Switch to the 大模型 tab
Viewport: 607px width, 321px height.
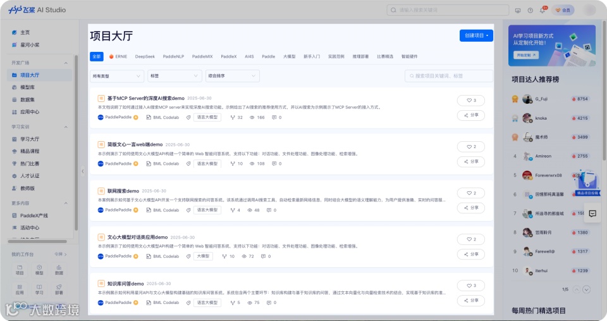tap(289, 56)
